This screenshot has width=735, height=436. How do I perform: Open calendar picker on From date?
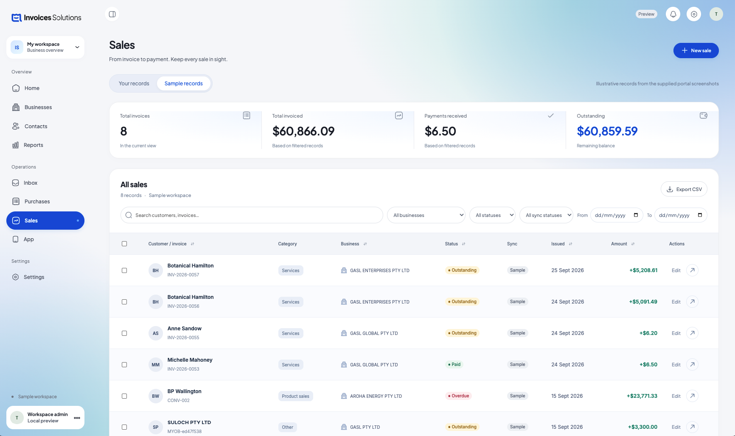[x=636, y=215]
